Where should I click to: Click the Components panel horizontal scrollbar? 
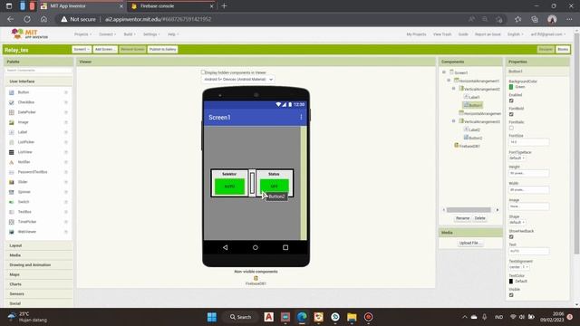tap(469, 210)
